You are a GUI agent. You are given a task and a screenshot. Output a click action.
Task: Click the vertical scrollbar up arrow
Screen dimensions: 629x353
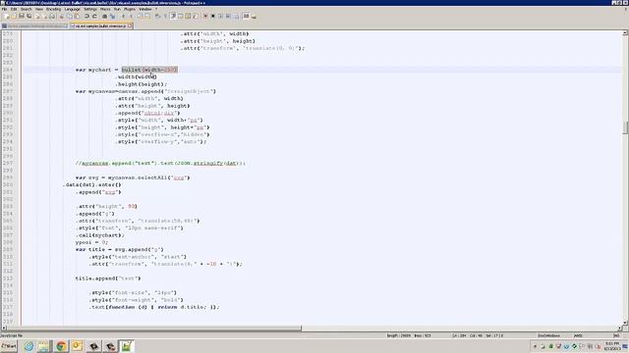625,32
